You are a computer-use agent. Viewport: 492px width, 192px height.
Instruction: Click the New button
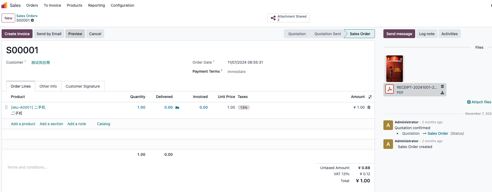pos(8,18)
